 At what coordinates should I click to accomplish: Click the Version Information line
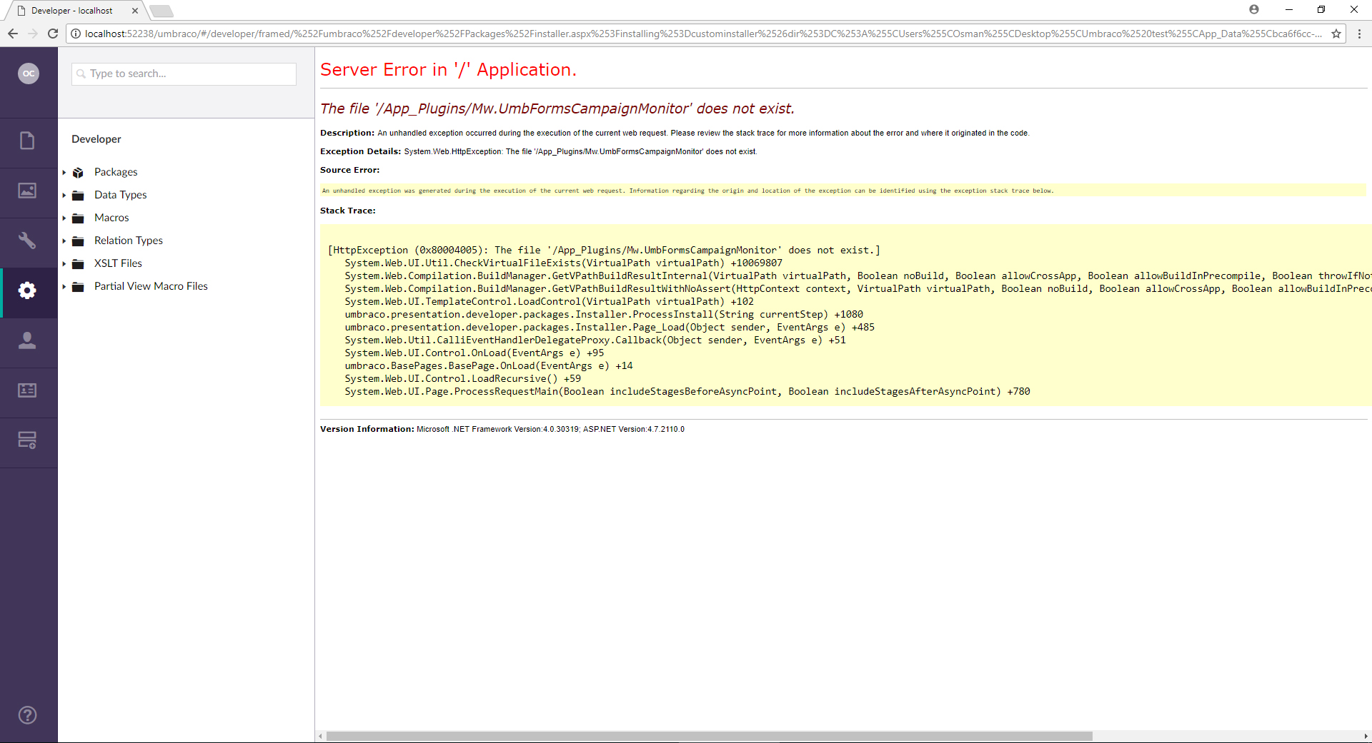tap(502, 429)
